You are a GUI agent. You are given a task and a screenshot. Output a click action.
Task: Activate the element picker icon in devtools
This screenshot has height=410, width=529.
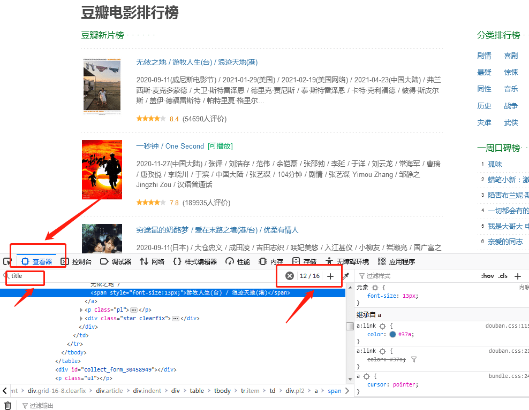click(7, 261)
